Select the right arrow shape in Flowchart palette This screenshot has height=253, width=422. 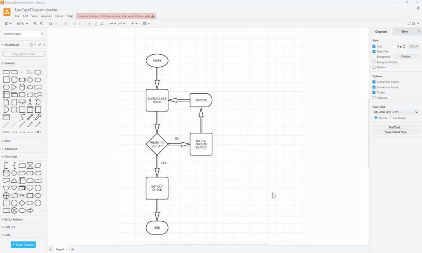point(30,211)
